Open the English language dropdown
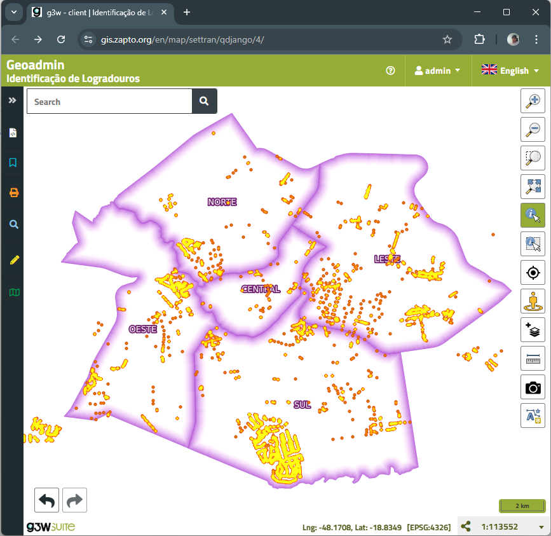This screenshot has height=536, width=551. pos(510,71)
